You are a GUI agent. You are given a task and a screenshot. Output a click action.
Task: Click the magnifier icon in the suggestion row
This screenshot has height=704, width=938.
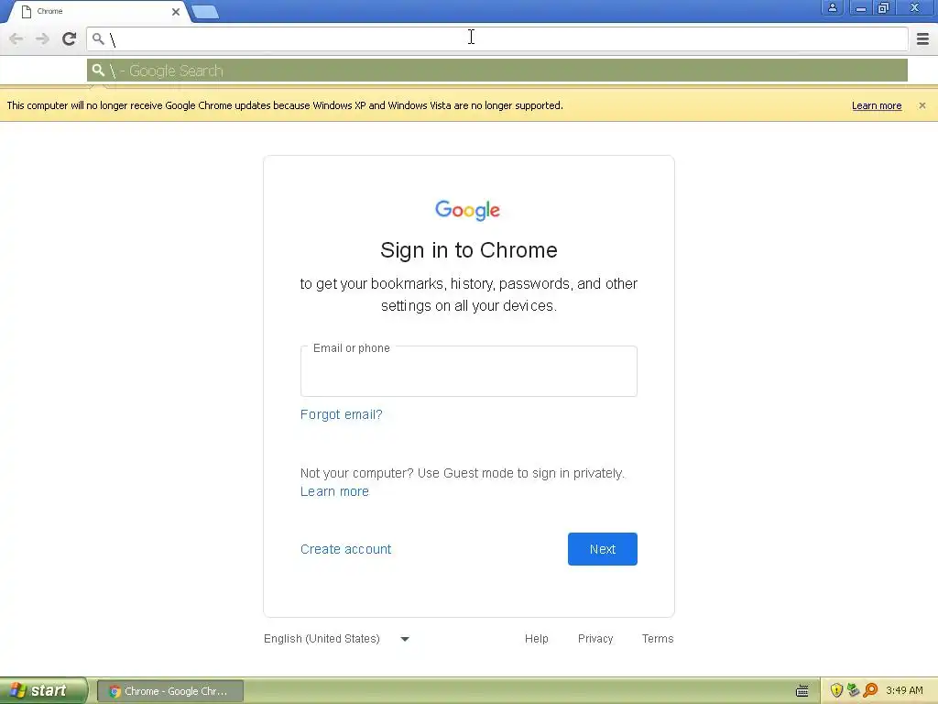(98, 71)
